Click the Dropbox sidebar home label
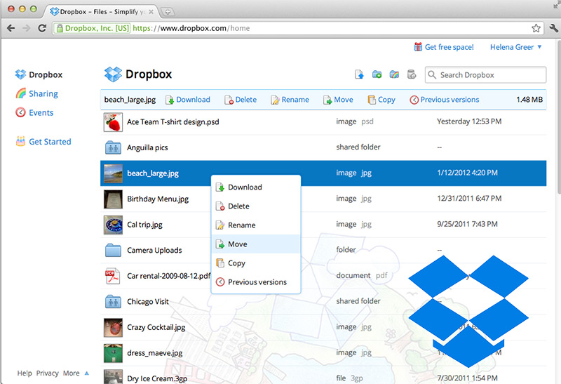The width and height of the screenshot is (561, 384). tap(46, 74)
